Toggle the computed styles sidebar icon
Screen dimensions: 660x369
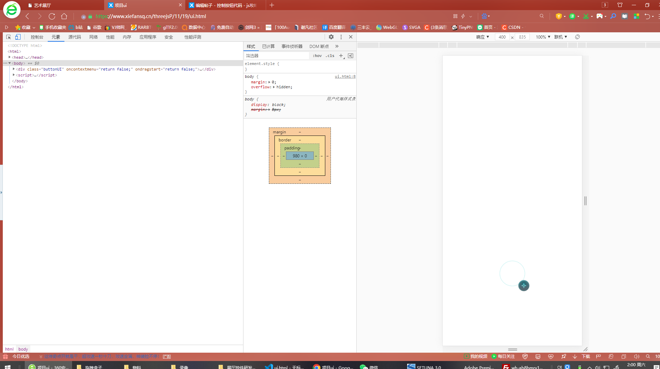click(x=351, y=56)
